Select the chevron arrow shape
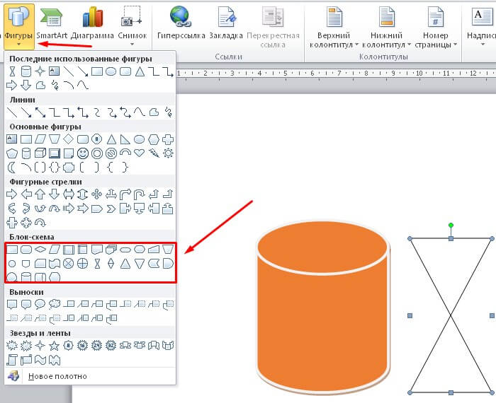 coord(111,209)
